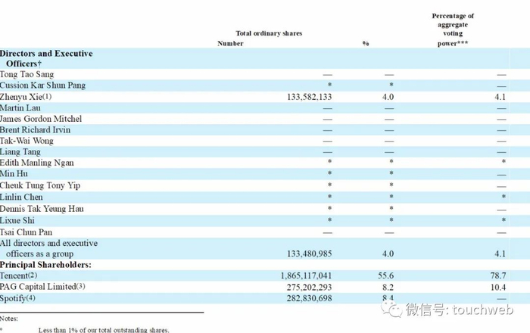Click the Principal Shareholders heading
530x333 pixels.
(45, 265)
